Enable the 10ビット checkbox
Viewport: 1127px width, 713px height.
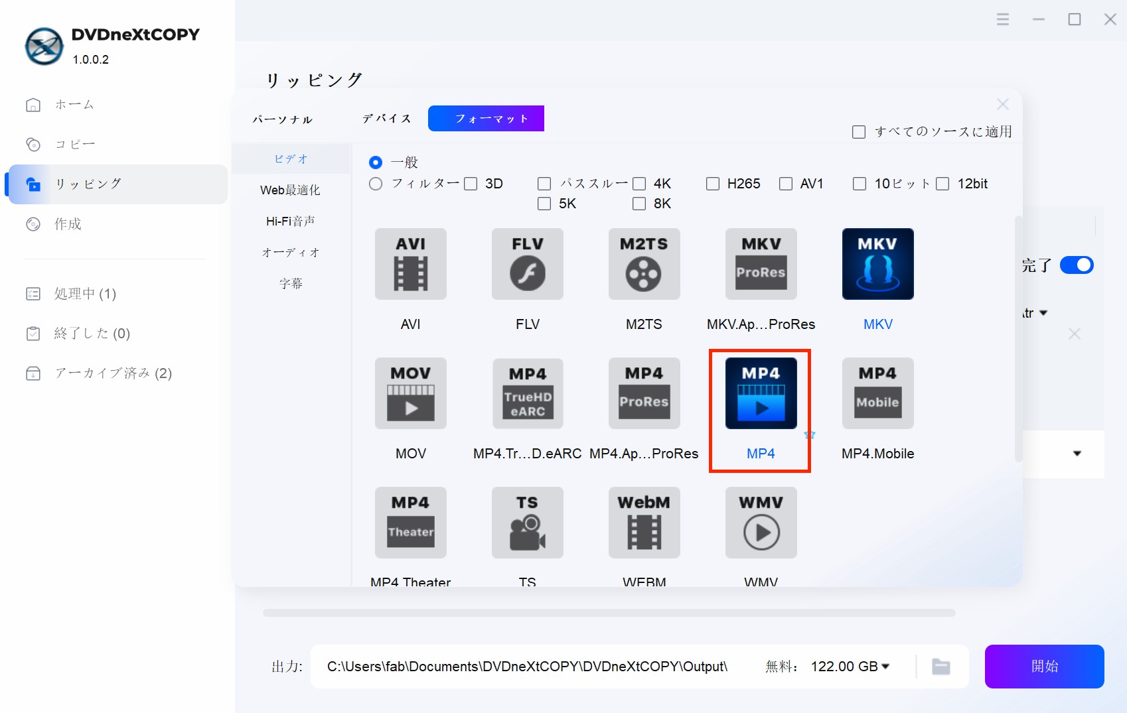(860, 184)
